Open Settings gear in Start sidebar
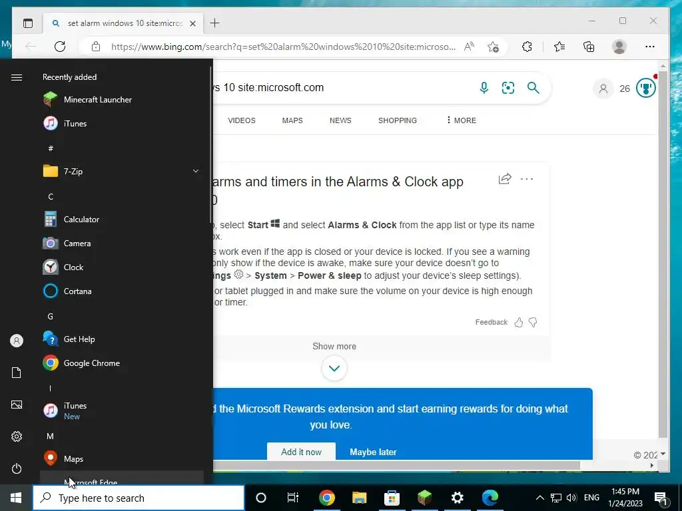This screenshot has width=682, height=511. (x=17, y=436)
